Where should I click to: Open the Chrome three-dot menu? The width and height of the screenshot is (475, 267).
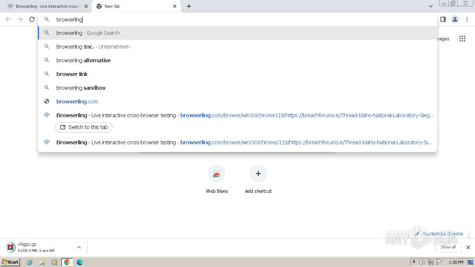point(467,19)
